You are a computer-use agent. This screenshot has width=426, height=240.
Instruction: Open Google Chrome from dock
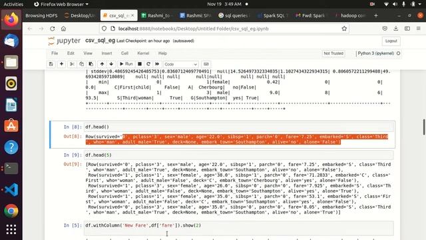tap(11, 211)
